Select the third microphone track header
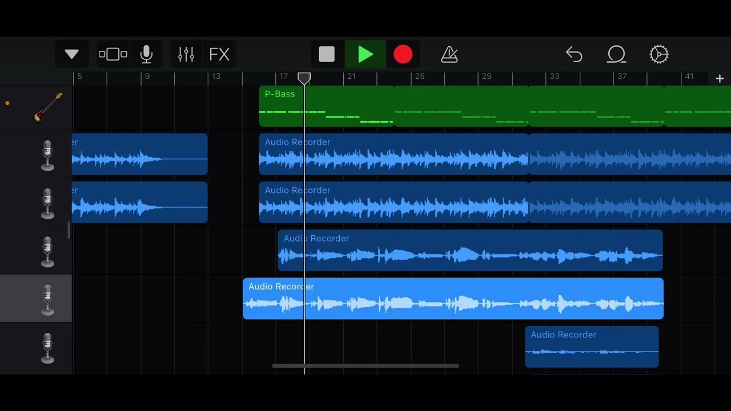731x411 pixels. [36, 251]
